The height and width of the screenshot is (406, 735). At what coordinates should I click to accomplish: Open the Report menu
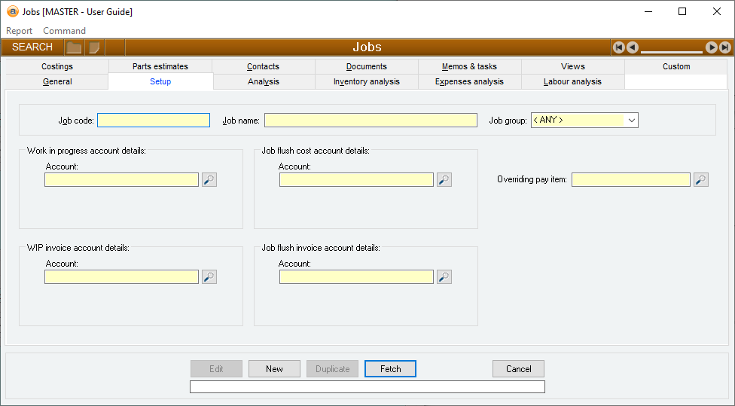[x=20, y=31]
